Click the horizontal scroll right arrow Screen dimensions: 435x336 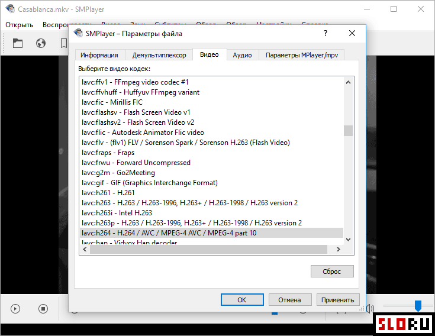(338, 249)
